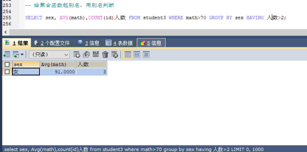Open the (只读) read-only mode dropdown

click(49, 54)
